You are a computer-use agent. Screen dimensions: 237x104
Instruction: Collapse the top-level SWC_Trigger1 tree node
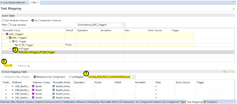pos(4,34)
